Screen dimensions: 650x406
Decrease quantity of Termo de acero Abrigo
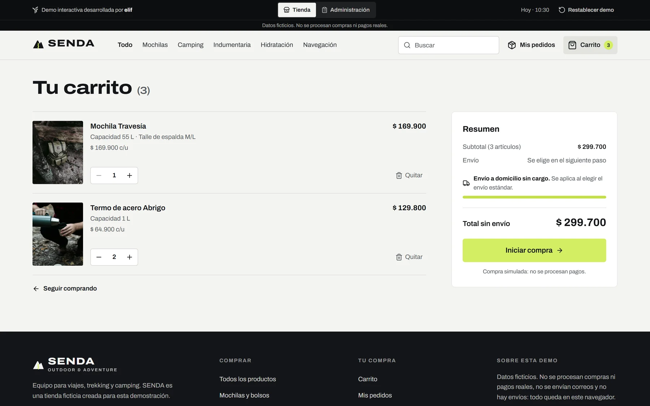(x=99, y=257)
